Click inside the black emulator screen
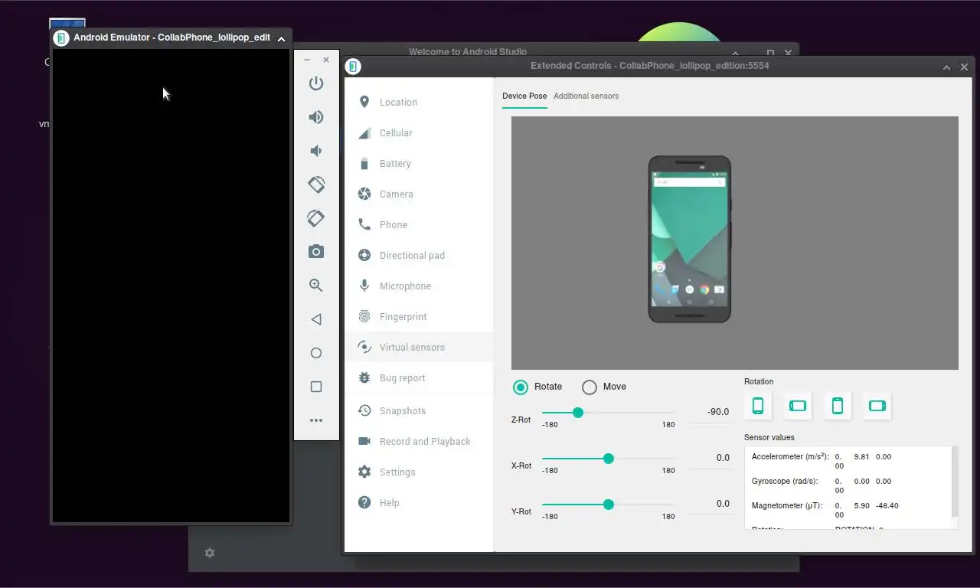The width and height of the screenshot is (980, 588). click(171, 285)
